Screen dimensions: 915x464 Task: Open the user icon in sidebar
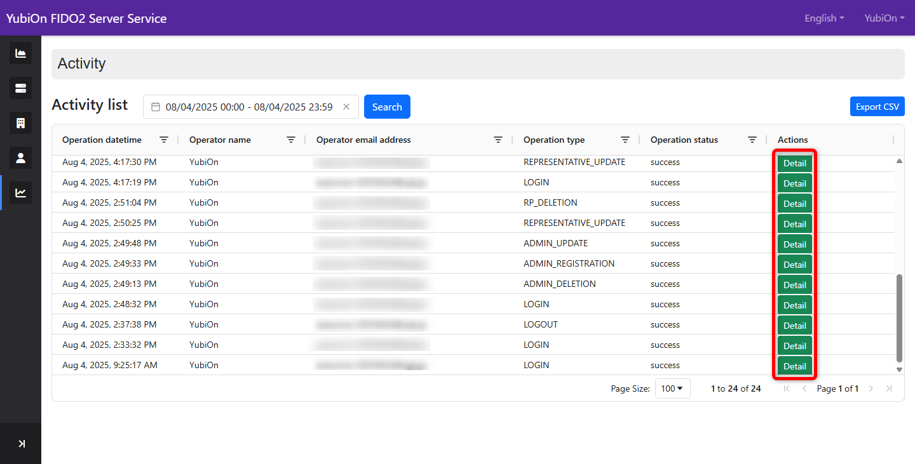(x=20, y=157)
